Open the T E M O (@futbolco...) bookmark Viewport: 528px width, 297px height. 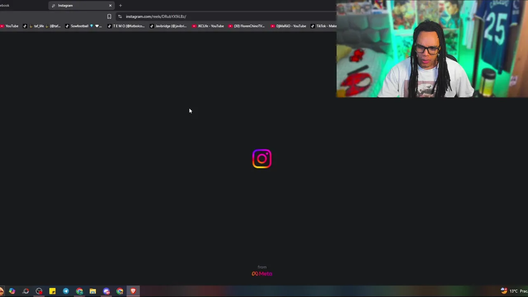pos(126,26)
